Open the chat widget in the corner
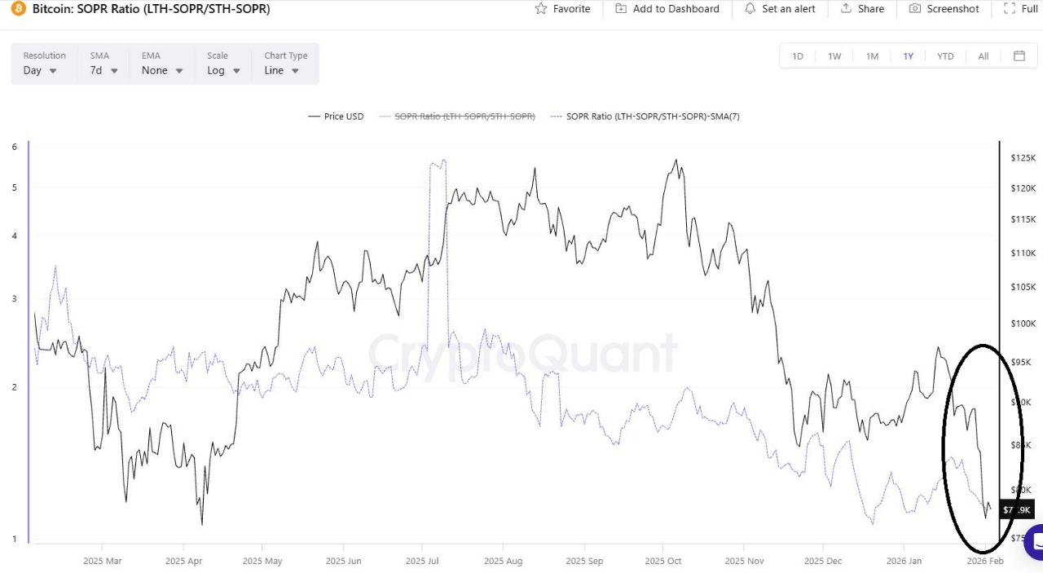 [1035, 542]
